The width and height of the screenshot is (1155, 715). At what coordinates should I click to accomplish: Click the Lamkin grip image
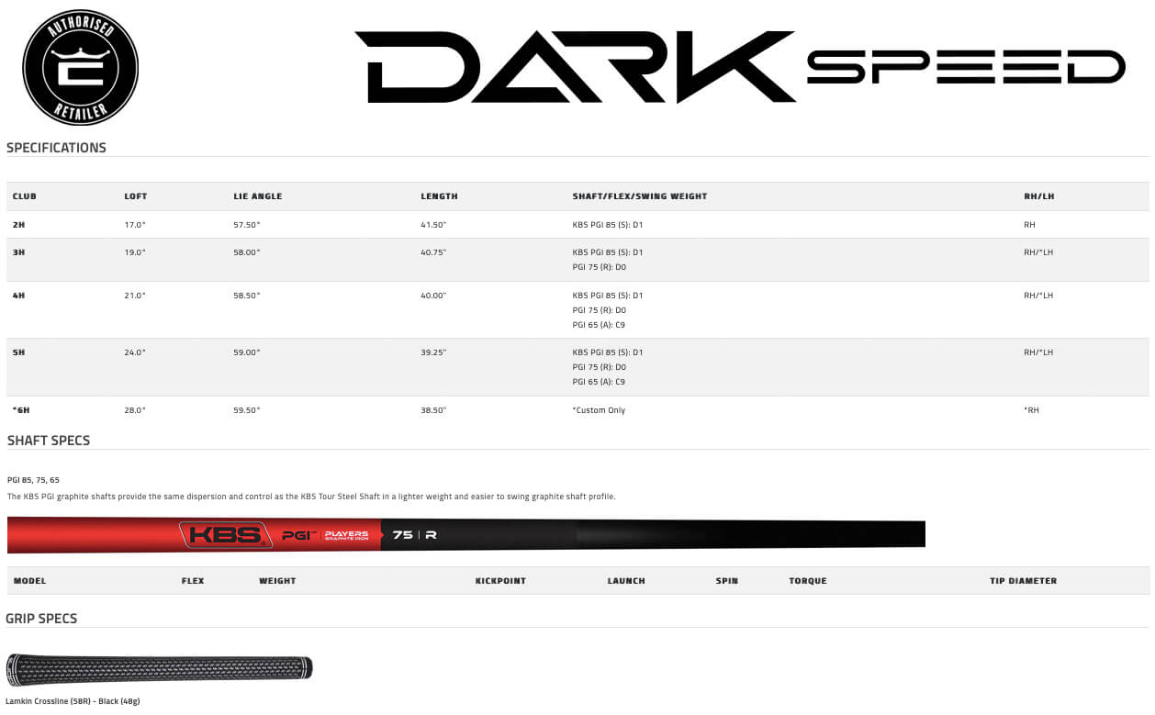pos(159,668)
